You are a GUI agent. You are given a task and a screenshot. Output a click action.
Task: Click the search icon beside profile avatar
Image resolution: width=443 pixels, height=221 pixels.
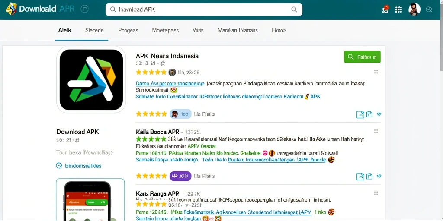pyautogui.click(x=429, y=9)
